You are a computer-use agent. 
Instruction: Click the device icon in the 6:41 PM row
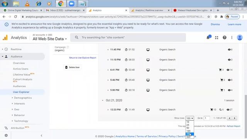coord(148,70)
